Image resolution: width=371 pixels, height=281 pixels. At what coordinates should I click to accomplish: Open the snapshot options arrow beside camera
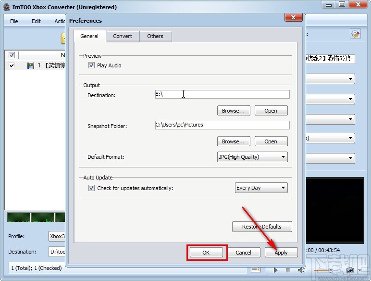(x=359, y=270)
